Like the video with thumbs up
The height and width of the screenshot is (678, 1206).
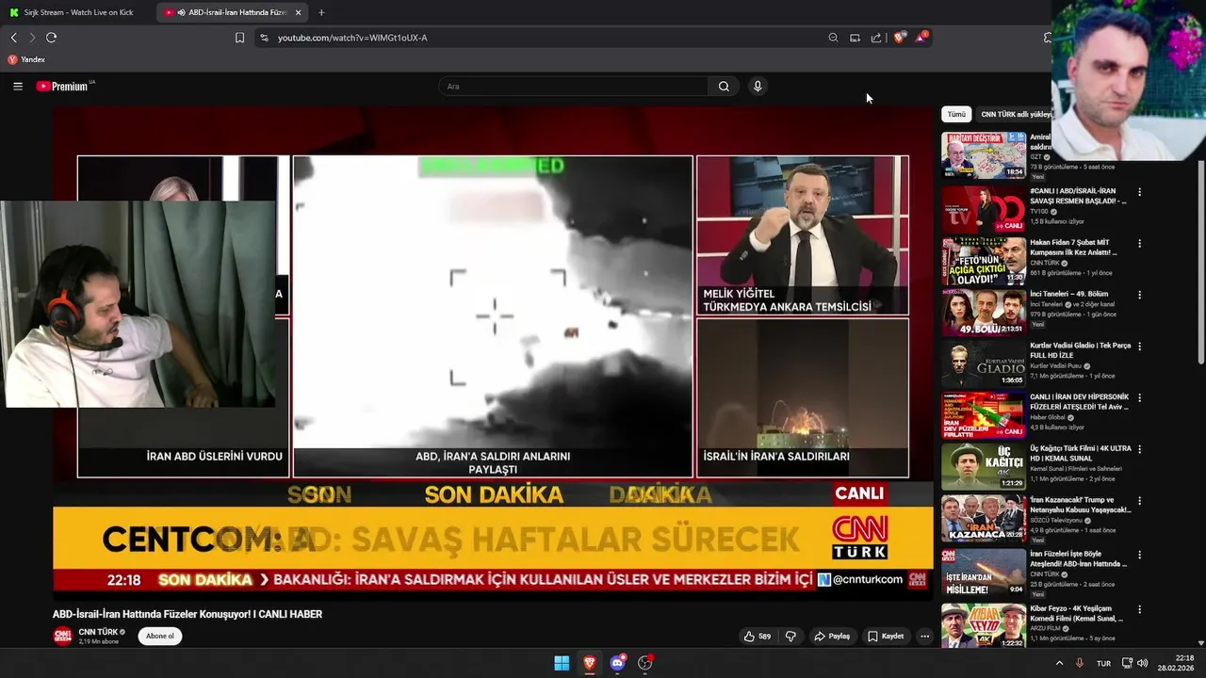[x=758, y=637]
